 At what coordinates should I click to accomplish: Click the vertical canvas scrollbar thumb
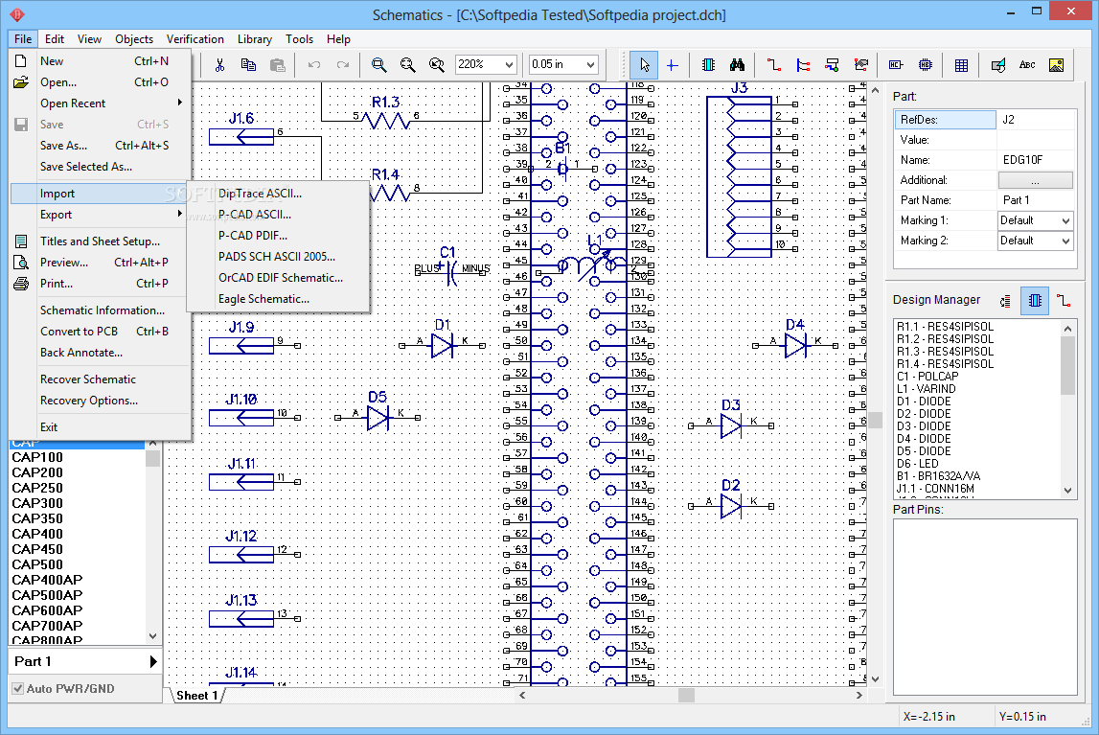click(875, 421)
